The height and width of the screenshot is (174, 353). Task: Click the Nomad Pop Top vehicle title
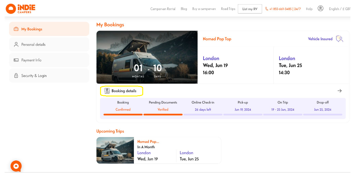[217, 39]
